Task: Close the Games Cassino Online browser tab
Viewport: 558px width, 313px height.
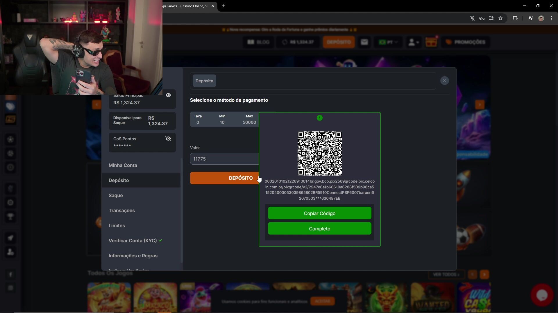Action: point(213,6)
